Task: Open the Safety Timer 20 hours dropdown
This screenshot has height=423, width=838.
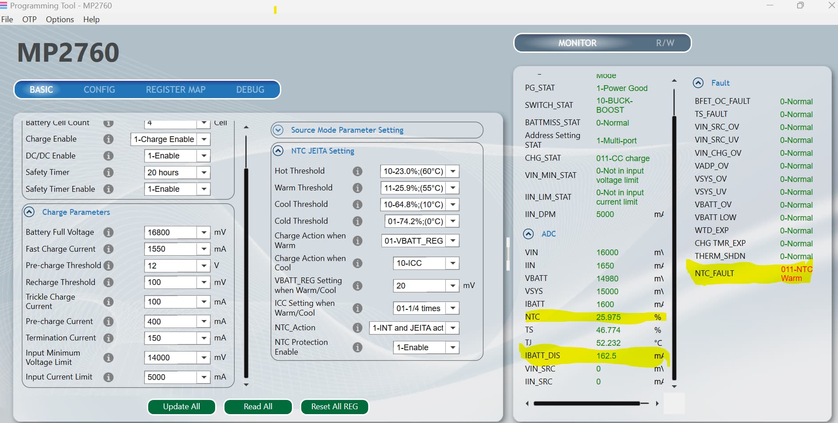Action: [204, 173]
